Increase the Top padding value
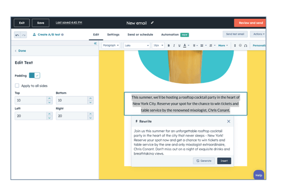Screen dimensions: 282x188 pyautogui.click(x=49, y=98)
